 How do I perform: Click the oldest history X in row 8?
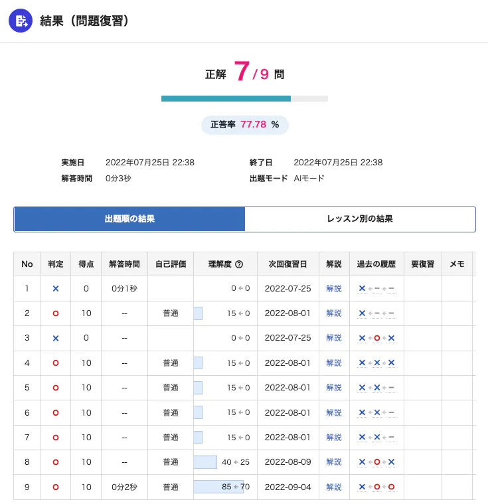[x=391, y=462]
